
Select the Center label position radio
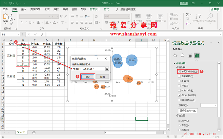pos(179,121)
